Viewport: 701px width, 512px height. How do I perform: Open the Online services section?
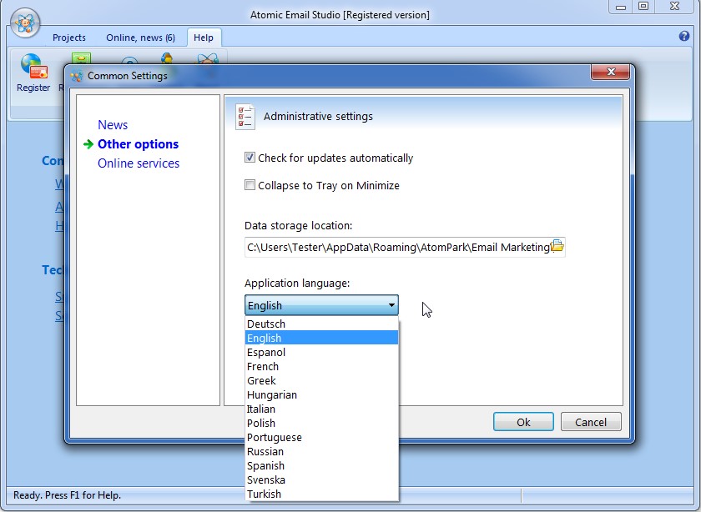coord(137,163)
